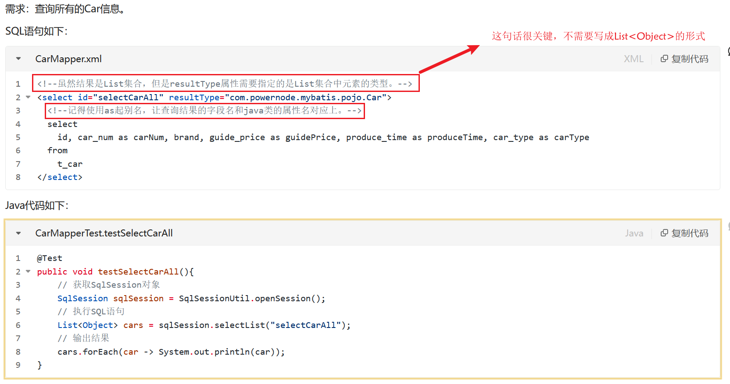
Task: Collapse the CarMapperTest.testSelectCarAll code block
Action: coord(18,233)
